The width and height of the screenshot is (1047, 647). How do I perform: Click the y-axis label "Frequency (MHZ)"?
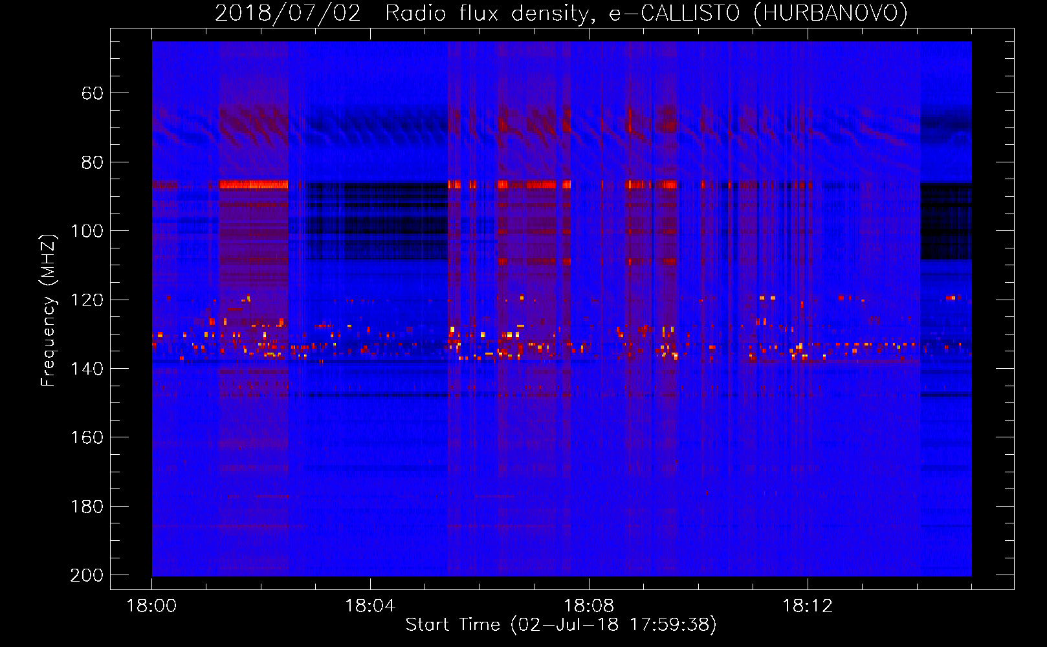[x=49, y=310]
